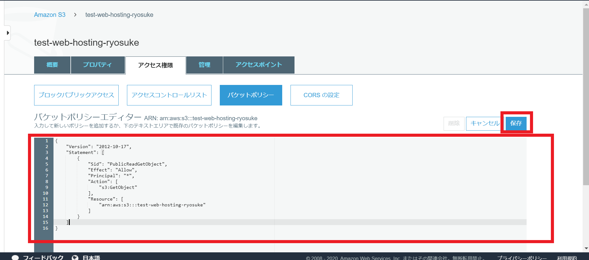Select the バケットポリシー button
This screenshot has height=260, width=589.
[x=251, y=95]
